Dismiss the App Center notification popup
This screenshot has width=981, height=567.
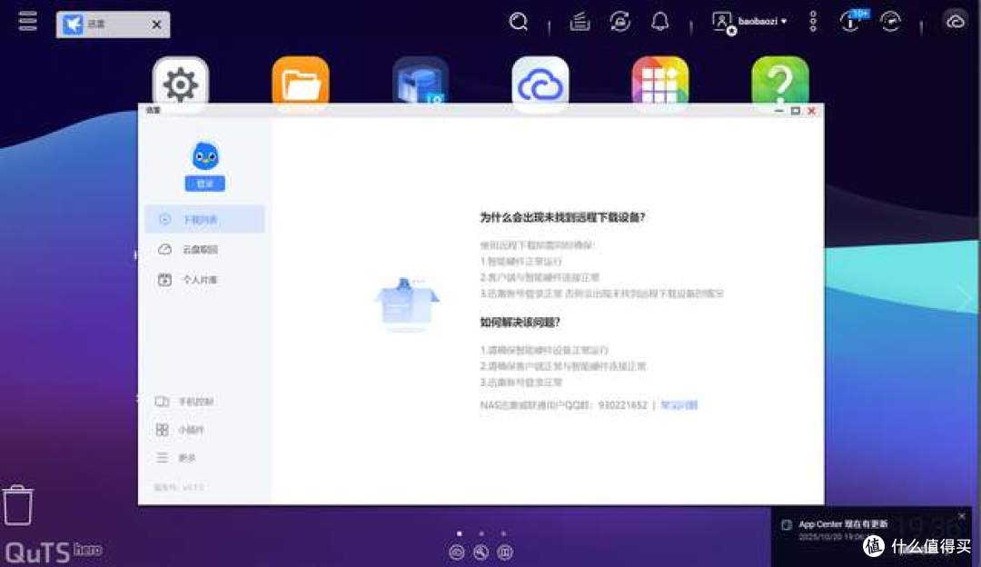pyautogui.click(x=962, y=516)
